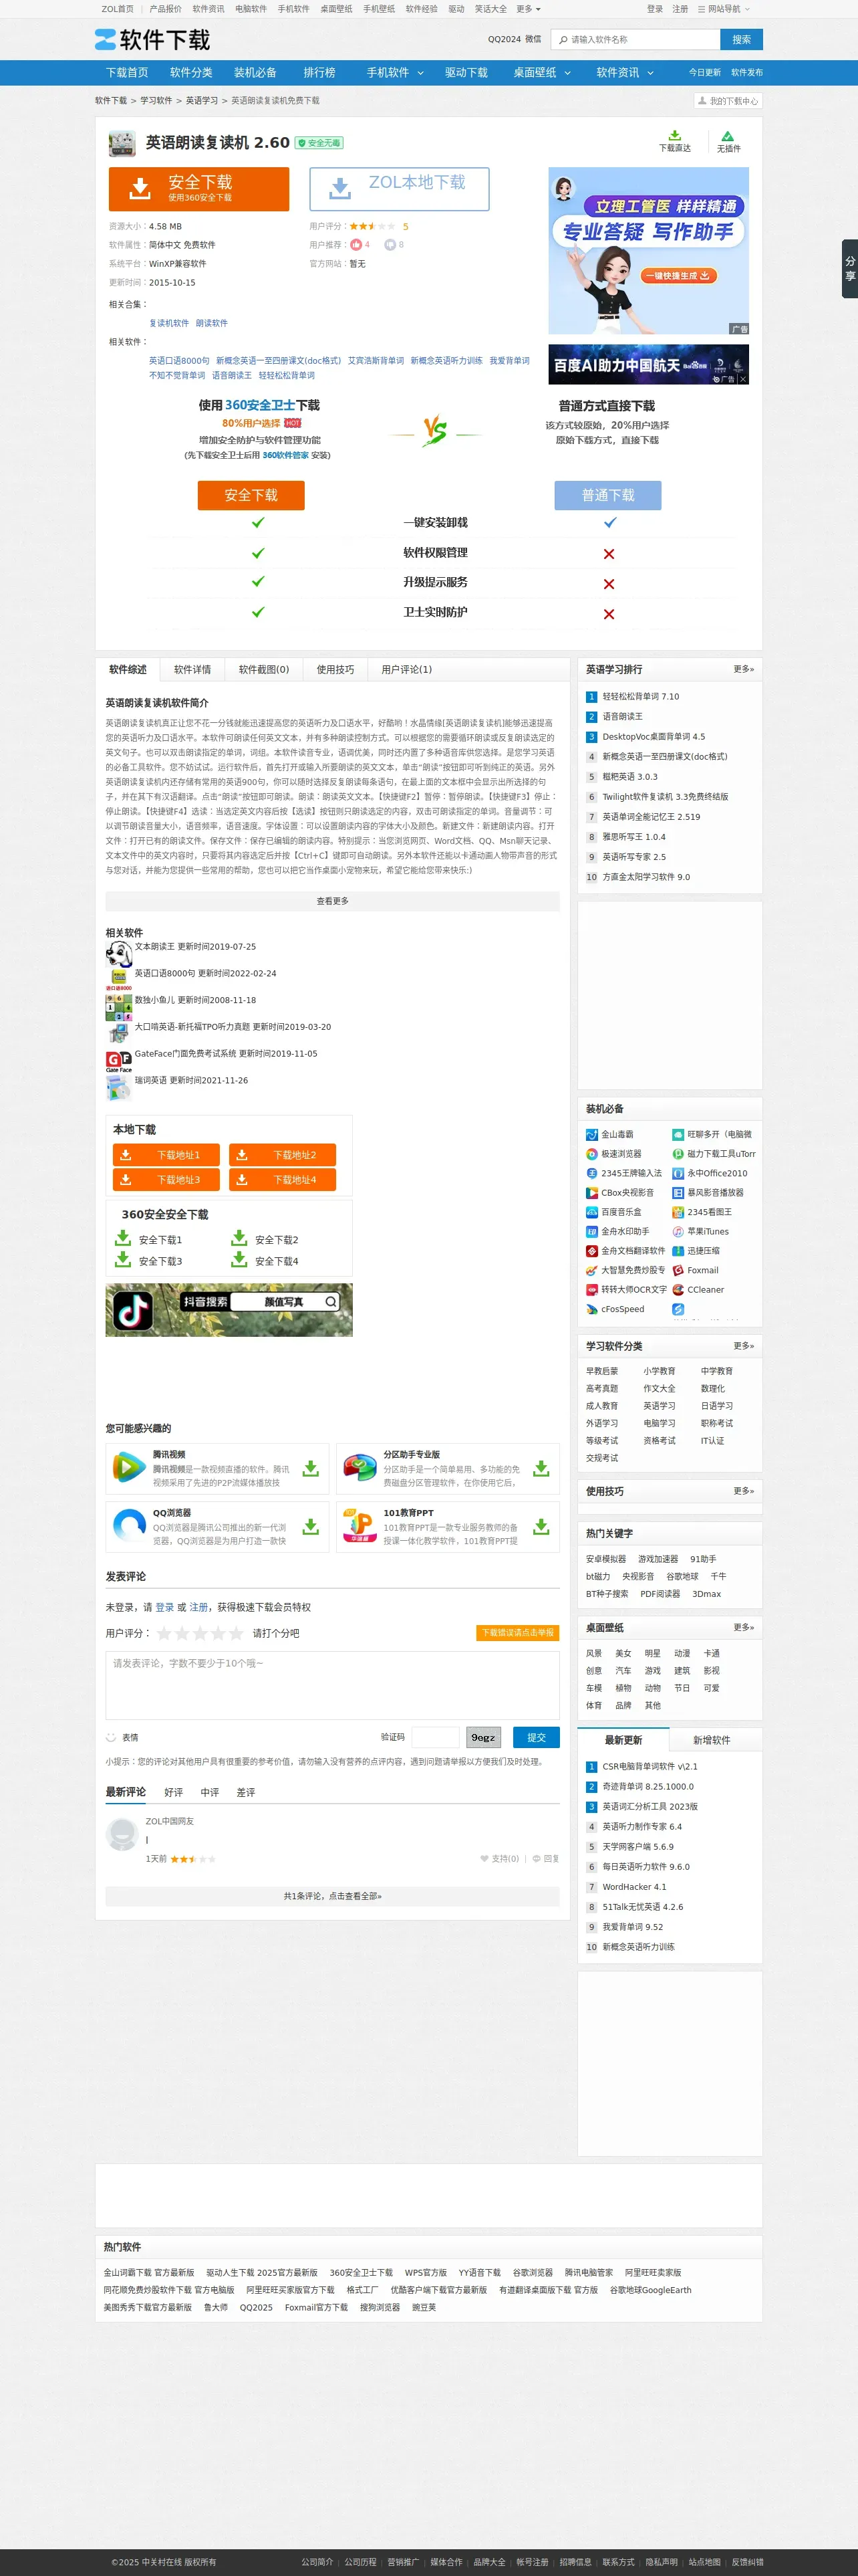
Task: Click the 磁力下载工具uTorrent icon
Action: [x=678, y=1154]
